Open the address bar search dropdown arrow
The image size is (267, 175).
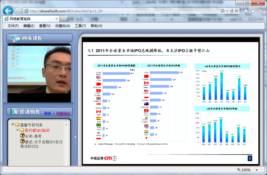[227, 11]
